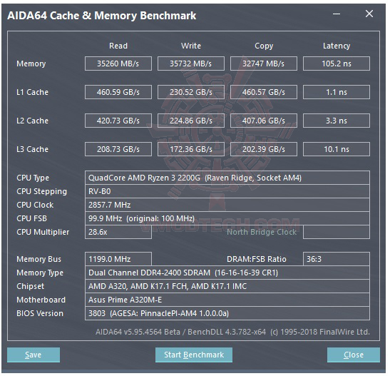390x376 pixels.
Task: Select L1 Cache Write 230.52 GB/s
Action: coord(192,93)
